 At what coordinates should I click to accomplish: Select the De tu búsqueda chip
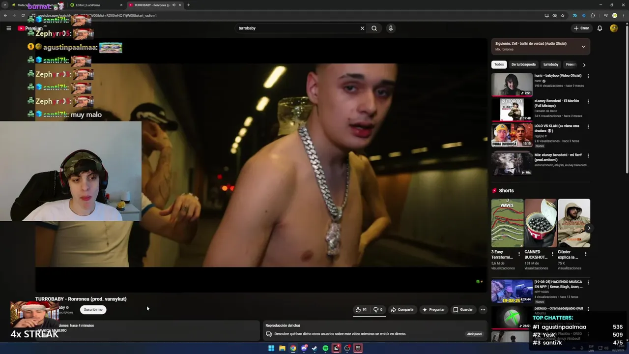[523, 64]
